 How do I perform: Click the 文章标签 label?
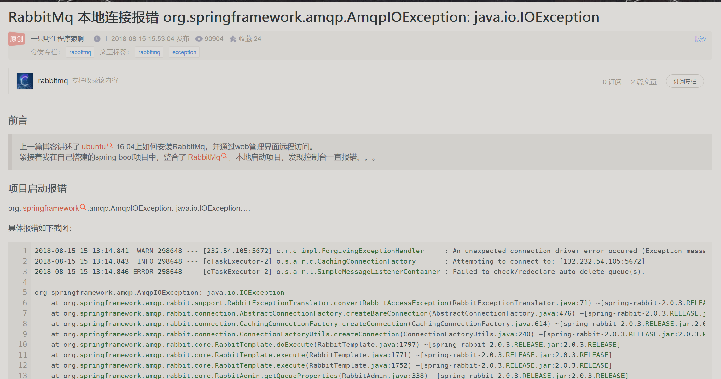(114, 52)
